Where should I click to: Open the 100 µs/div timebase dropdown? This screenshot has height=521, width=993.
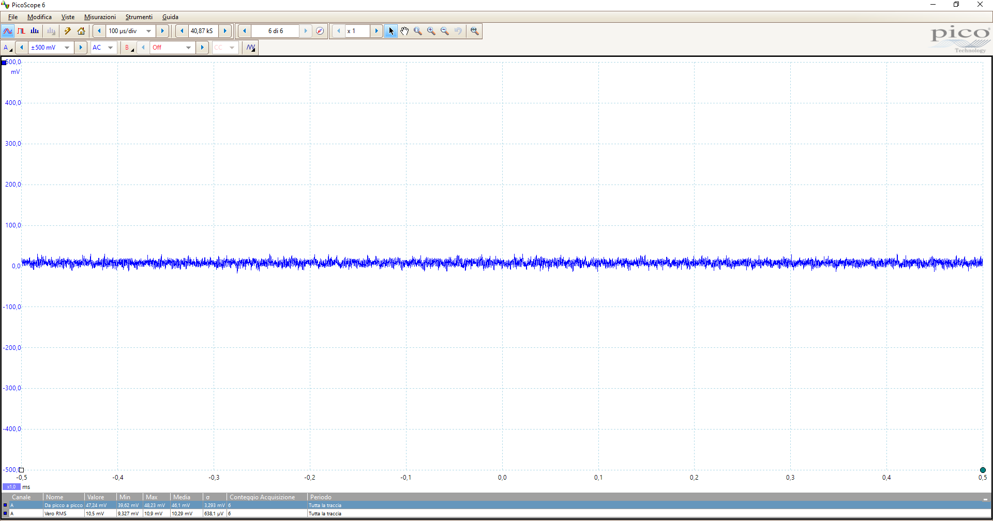click(x=149, y=31)
